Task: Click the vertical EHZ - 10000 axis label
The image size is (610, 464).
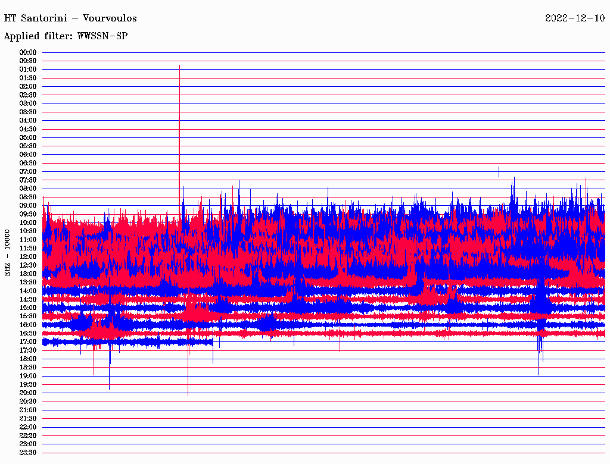Action: (8, 252)
